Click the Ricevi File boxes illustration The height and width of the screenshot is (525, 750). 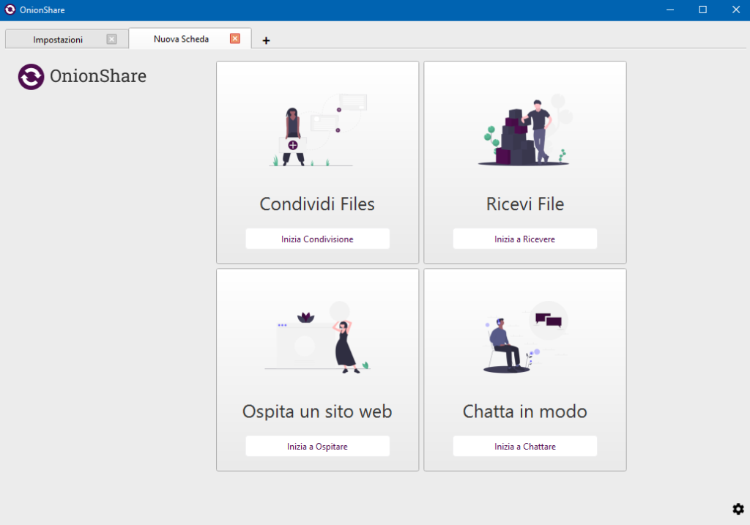tap(524, 130)
